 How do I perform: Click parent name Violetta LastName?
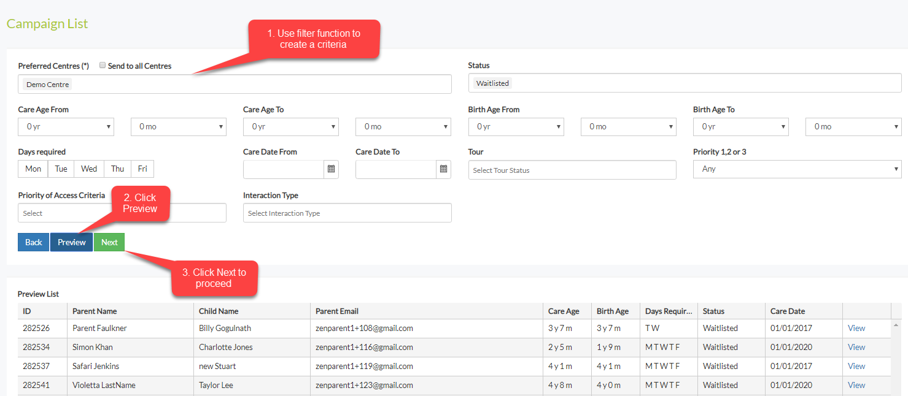coord(104,385)
